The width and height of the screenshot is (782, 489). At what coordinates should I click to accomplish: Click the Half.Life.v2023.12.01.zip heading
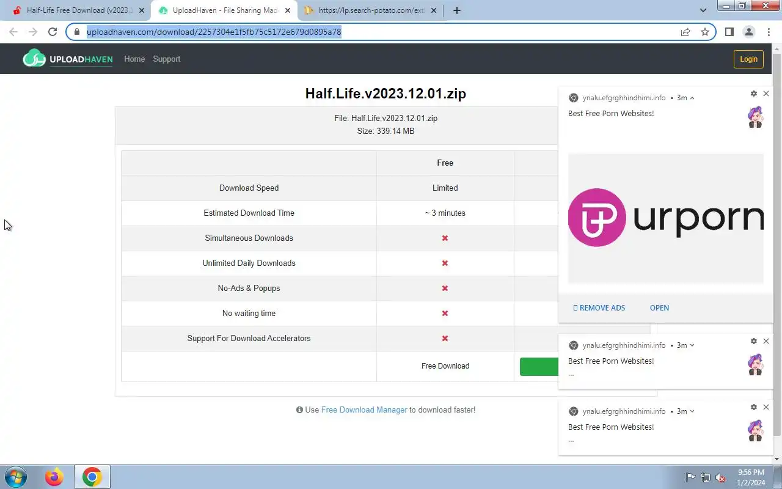(x=386, y=94)
